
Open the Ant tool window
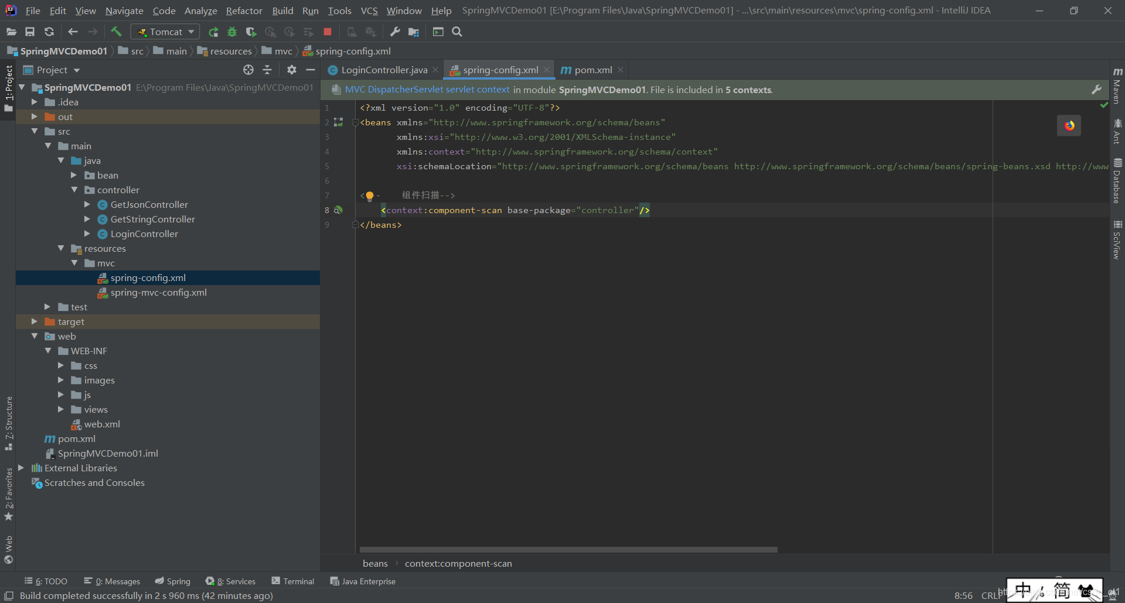(x=1117, y=131)
